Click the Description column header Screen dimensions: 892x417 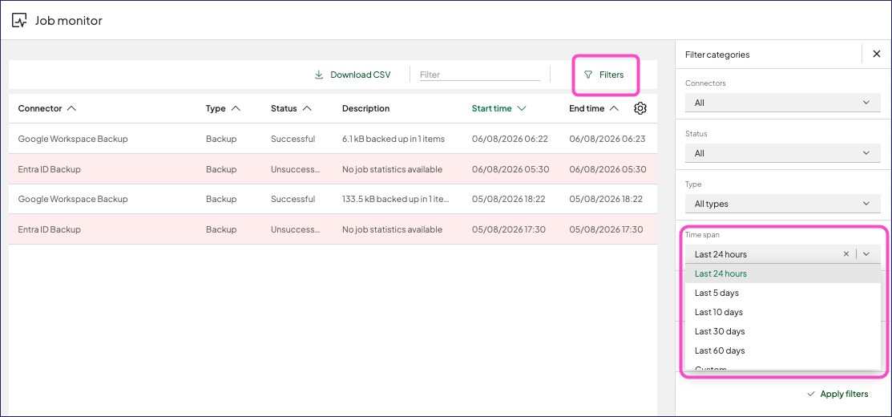click(x=365, y=108)
